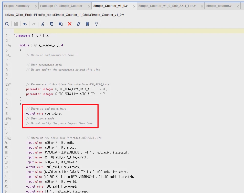Click the s00_axi4_lite_wready output line

tap(52, 186)
